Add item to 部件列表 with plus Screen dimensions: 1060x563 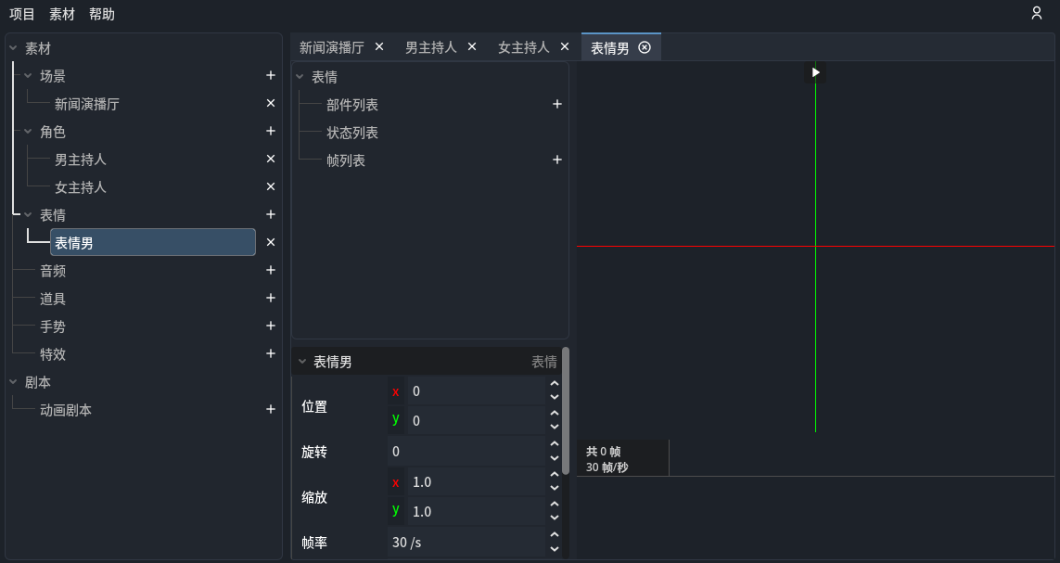pyautogui.click(x=557, y=105)
